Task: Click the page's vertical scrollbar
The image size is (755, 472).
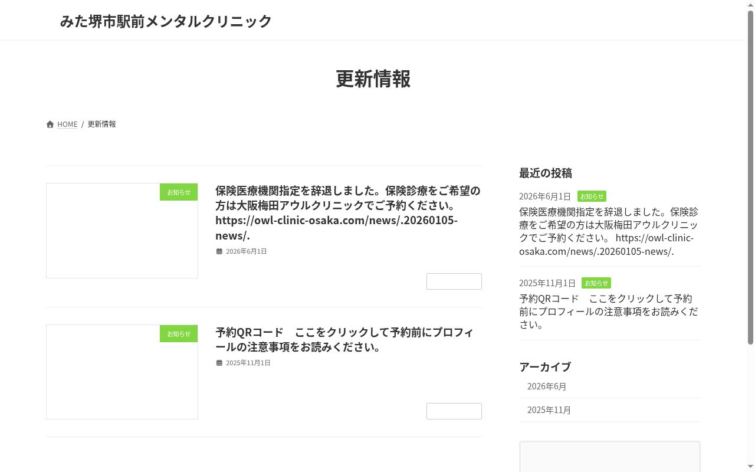Action: coord(751,177)
